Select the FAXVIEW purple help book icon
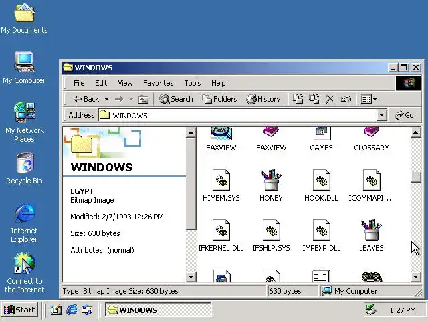This screenshot has width=428, height=321. click(271, 139)
